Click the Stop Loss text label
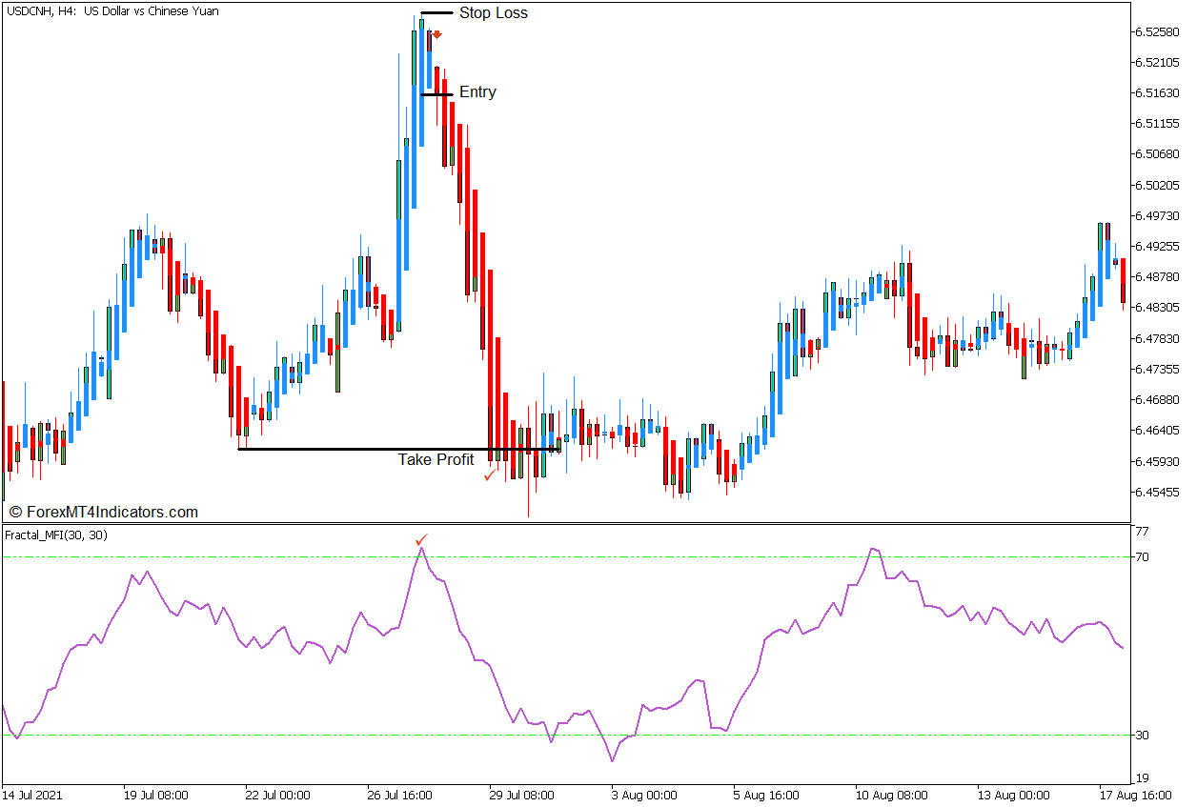 493,13
